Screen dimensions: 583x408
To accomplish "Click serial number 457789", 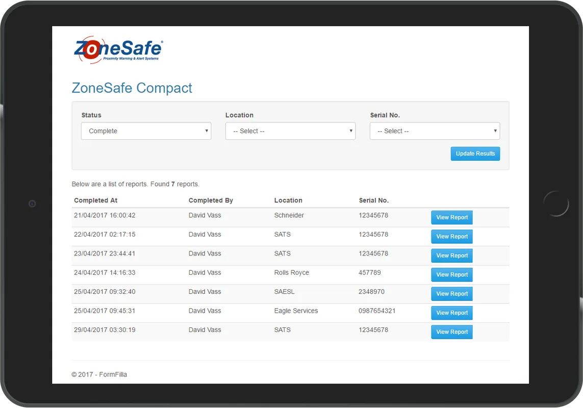I will tap(370, 272).
